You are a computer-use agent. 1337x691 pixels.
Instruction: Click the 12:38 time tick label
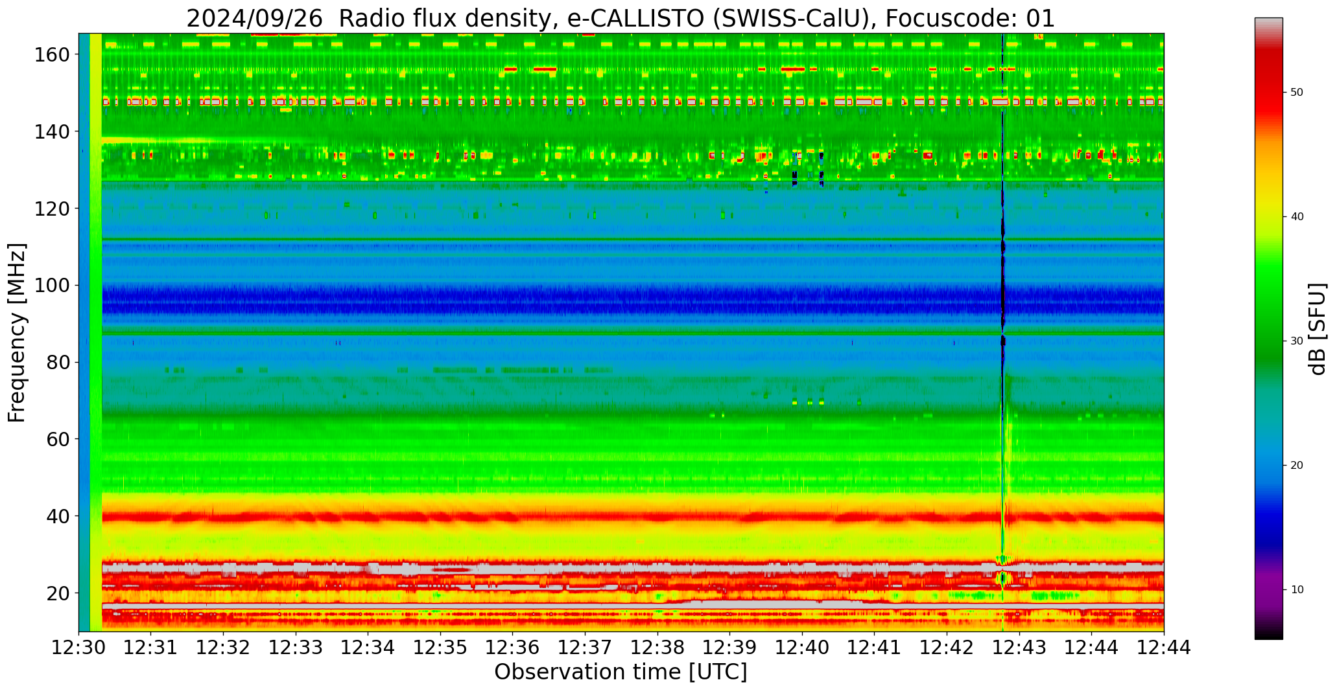[x=657, y=647]
